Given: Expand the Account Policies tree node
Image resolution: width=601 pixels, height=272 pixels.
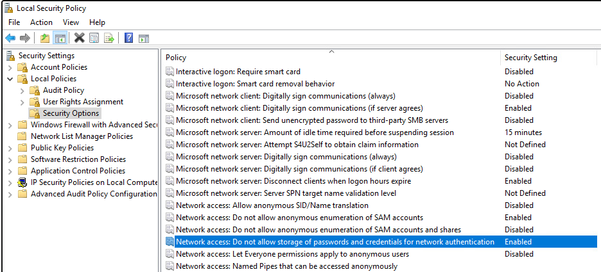Looking at the screenshot, I should (10, 67).
